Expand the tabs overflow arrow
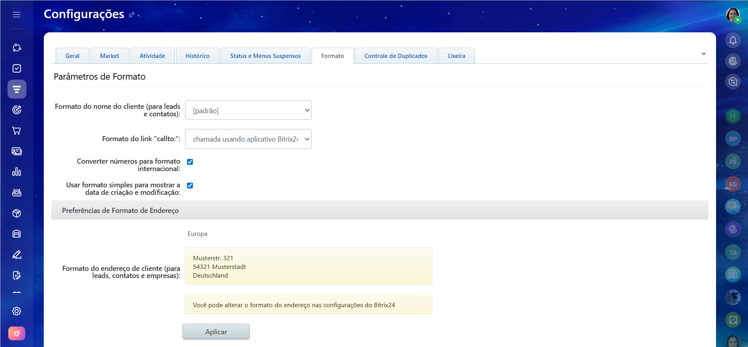The height and width of the screenshot is (347, 748). (x=703, y=54)
